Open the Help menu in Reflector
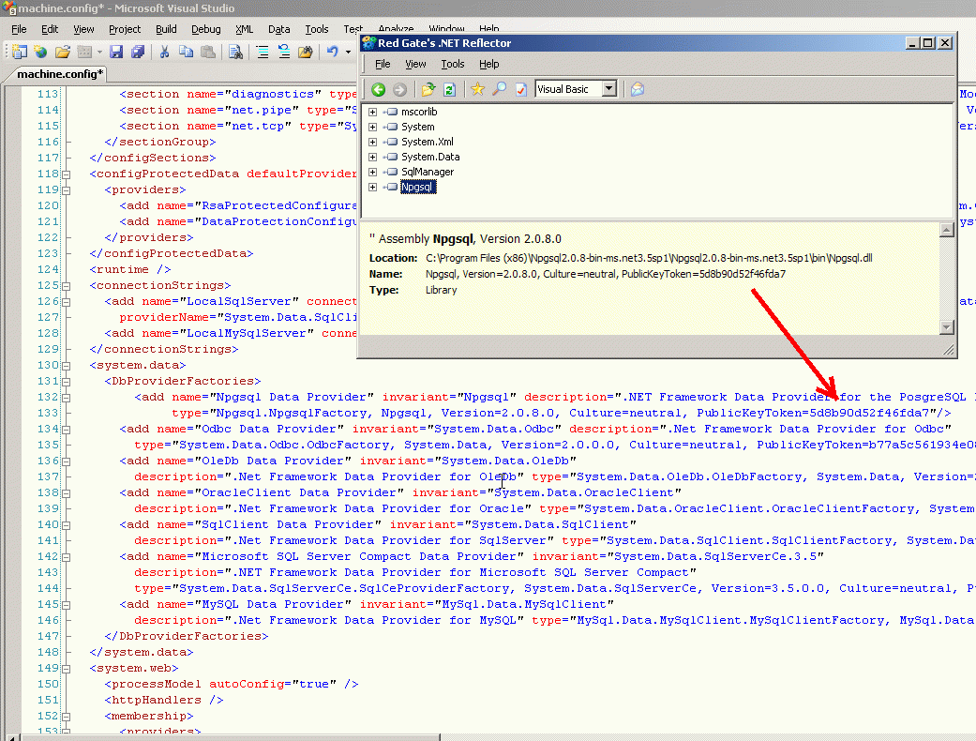Screen dimensions: 976x741 click(488, 64)
